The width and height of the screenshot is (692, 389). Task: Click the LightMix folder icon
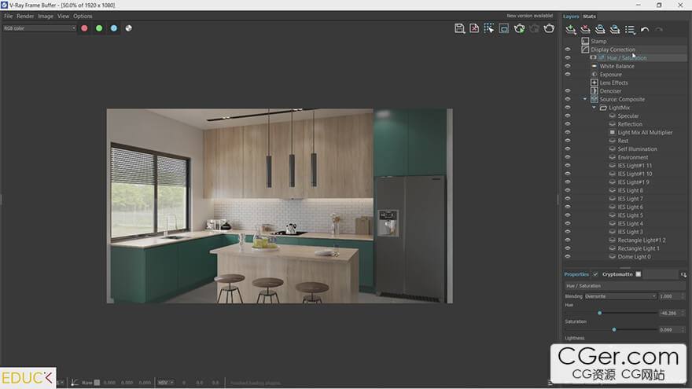point(603,108)
